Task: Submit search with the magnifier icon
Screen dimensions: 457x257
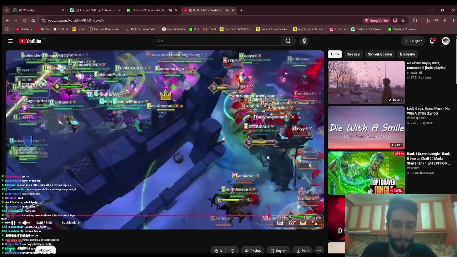Action: pyautogui.click(x=288, y=41)
